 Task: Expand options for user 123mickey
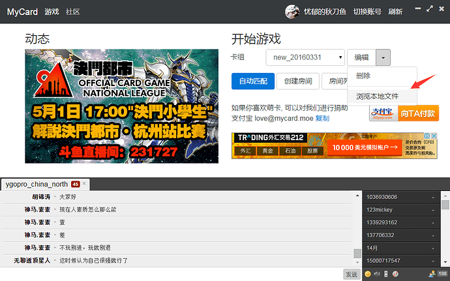[x=433, y=209]
